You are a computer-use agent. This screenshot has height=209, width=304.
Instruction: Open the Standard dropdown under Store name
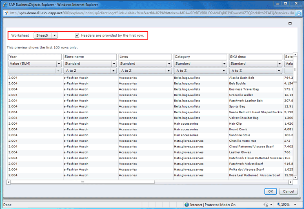coord(90,64)
